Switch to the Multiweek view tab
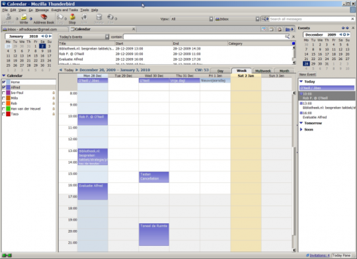The width and height of the screenshot is (357, 259). point(263,71)
